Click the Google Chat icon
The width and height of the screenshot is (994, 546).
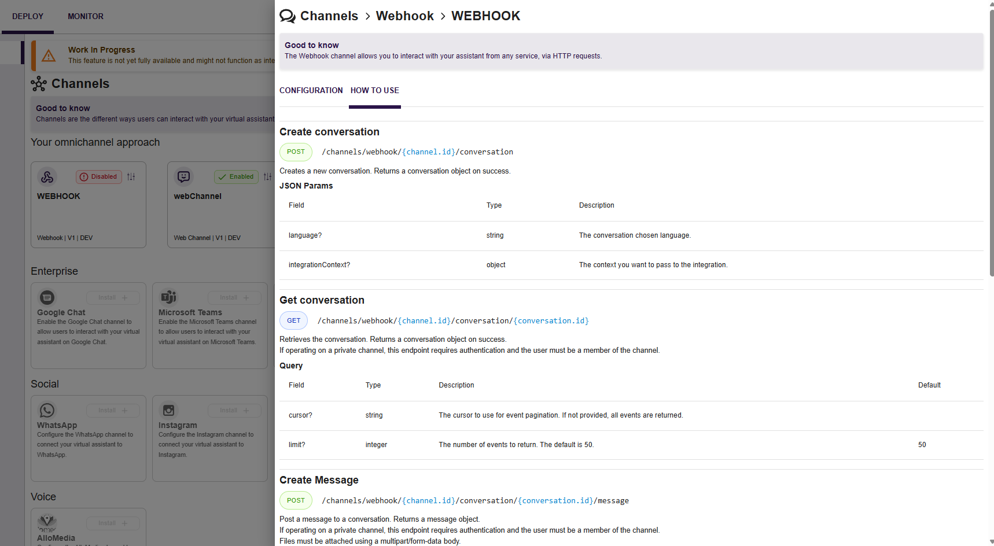pos(47,297)
